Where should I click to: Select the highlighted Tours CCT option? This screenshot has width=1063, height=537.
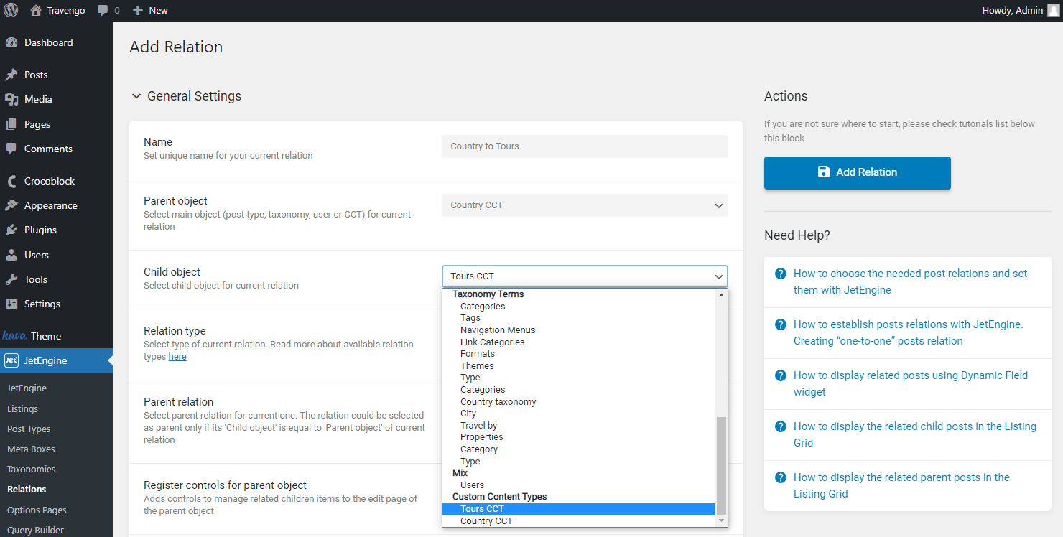point(579,509)
